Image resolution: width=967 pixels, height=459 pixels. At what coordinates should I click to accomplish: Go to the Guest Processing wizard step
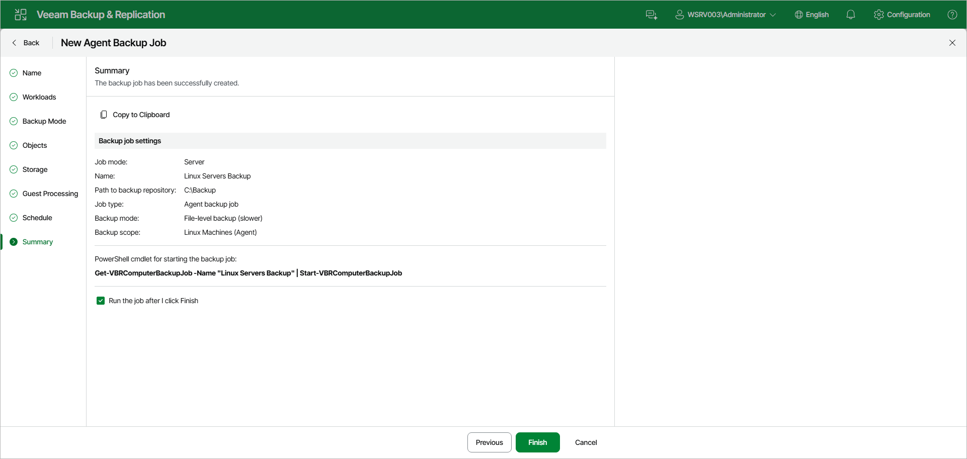tap(50, 194)
